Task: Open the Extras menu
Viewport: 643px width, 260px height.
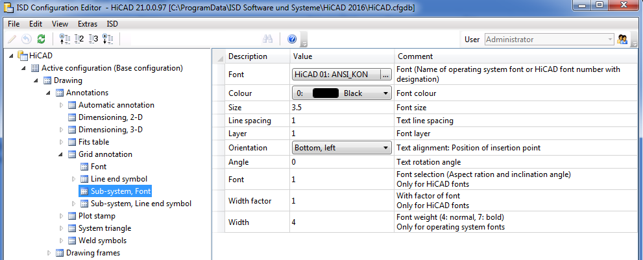Action: tap(88, 24)
